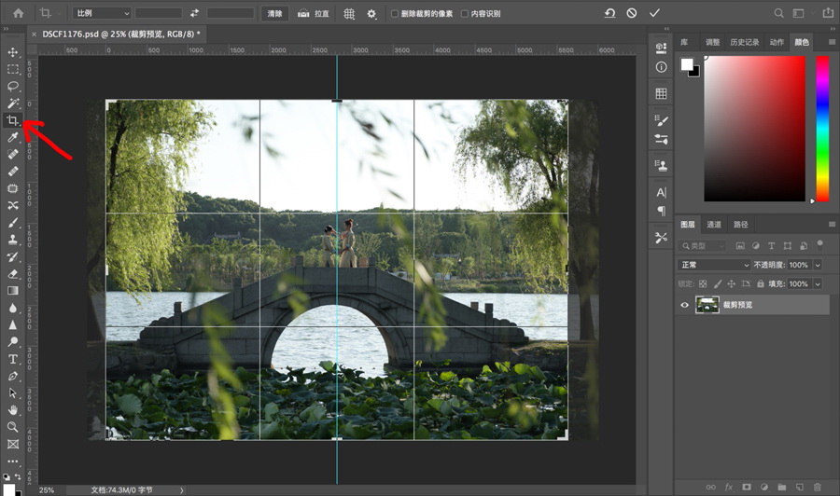Click the 清除 button
The height and width of the screenshot is (496, 840).
tap(273, 14)
